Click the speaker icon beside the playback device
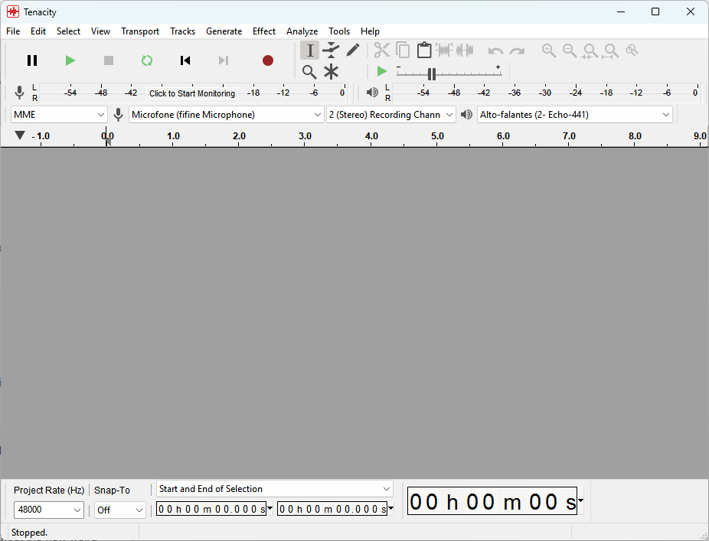709x541 pixels. click(466, 115)
